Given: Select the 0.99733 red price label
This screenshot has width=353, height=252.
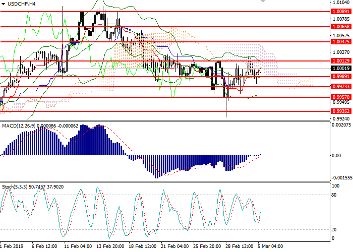Looking at the screenshot, I should click(338, 87).
